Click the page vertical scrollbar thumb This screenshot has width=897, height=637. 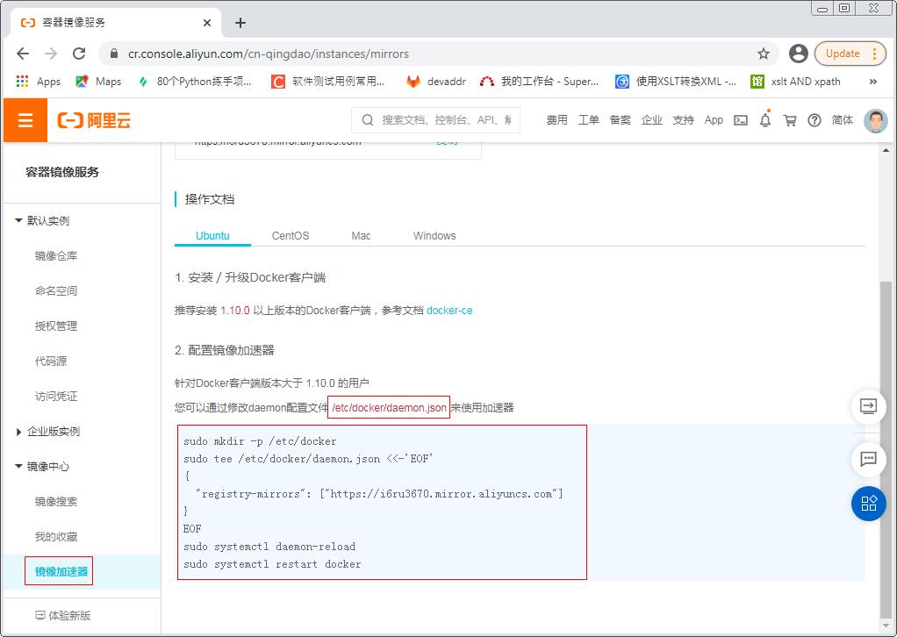[886, 449]
